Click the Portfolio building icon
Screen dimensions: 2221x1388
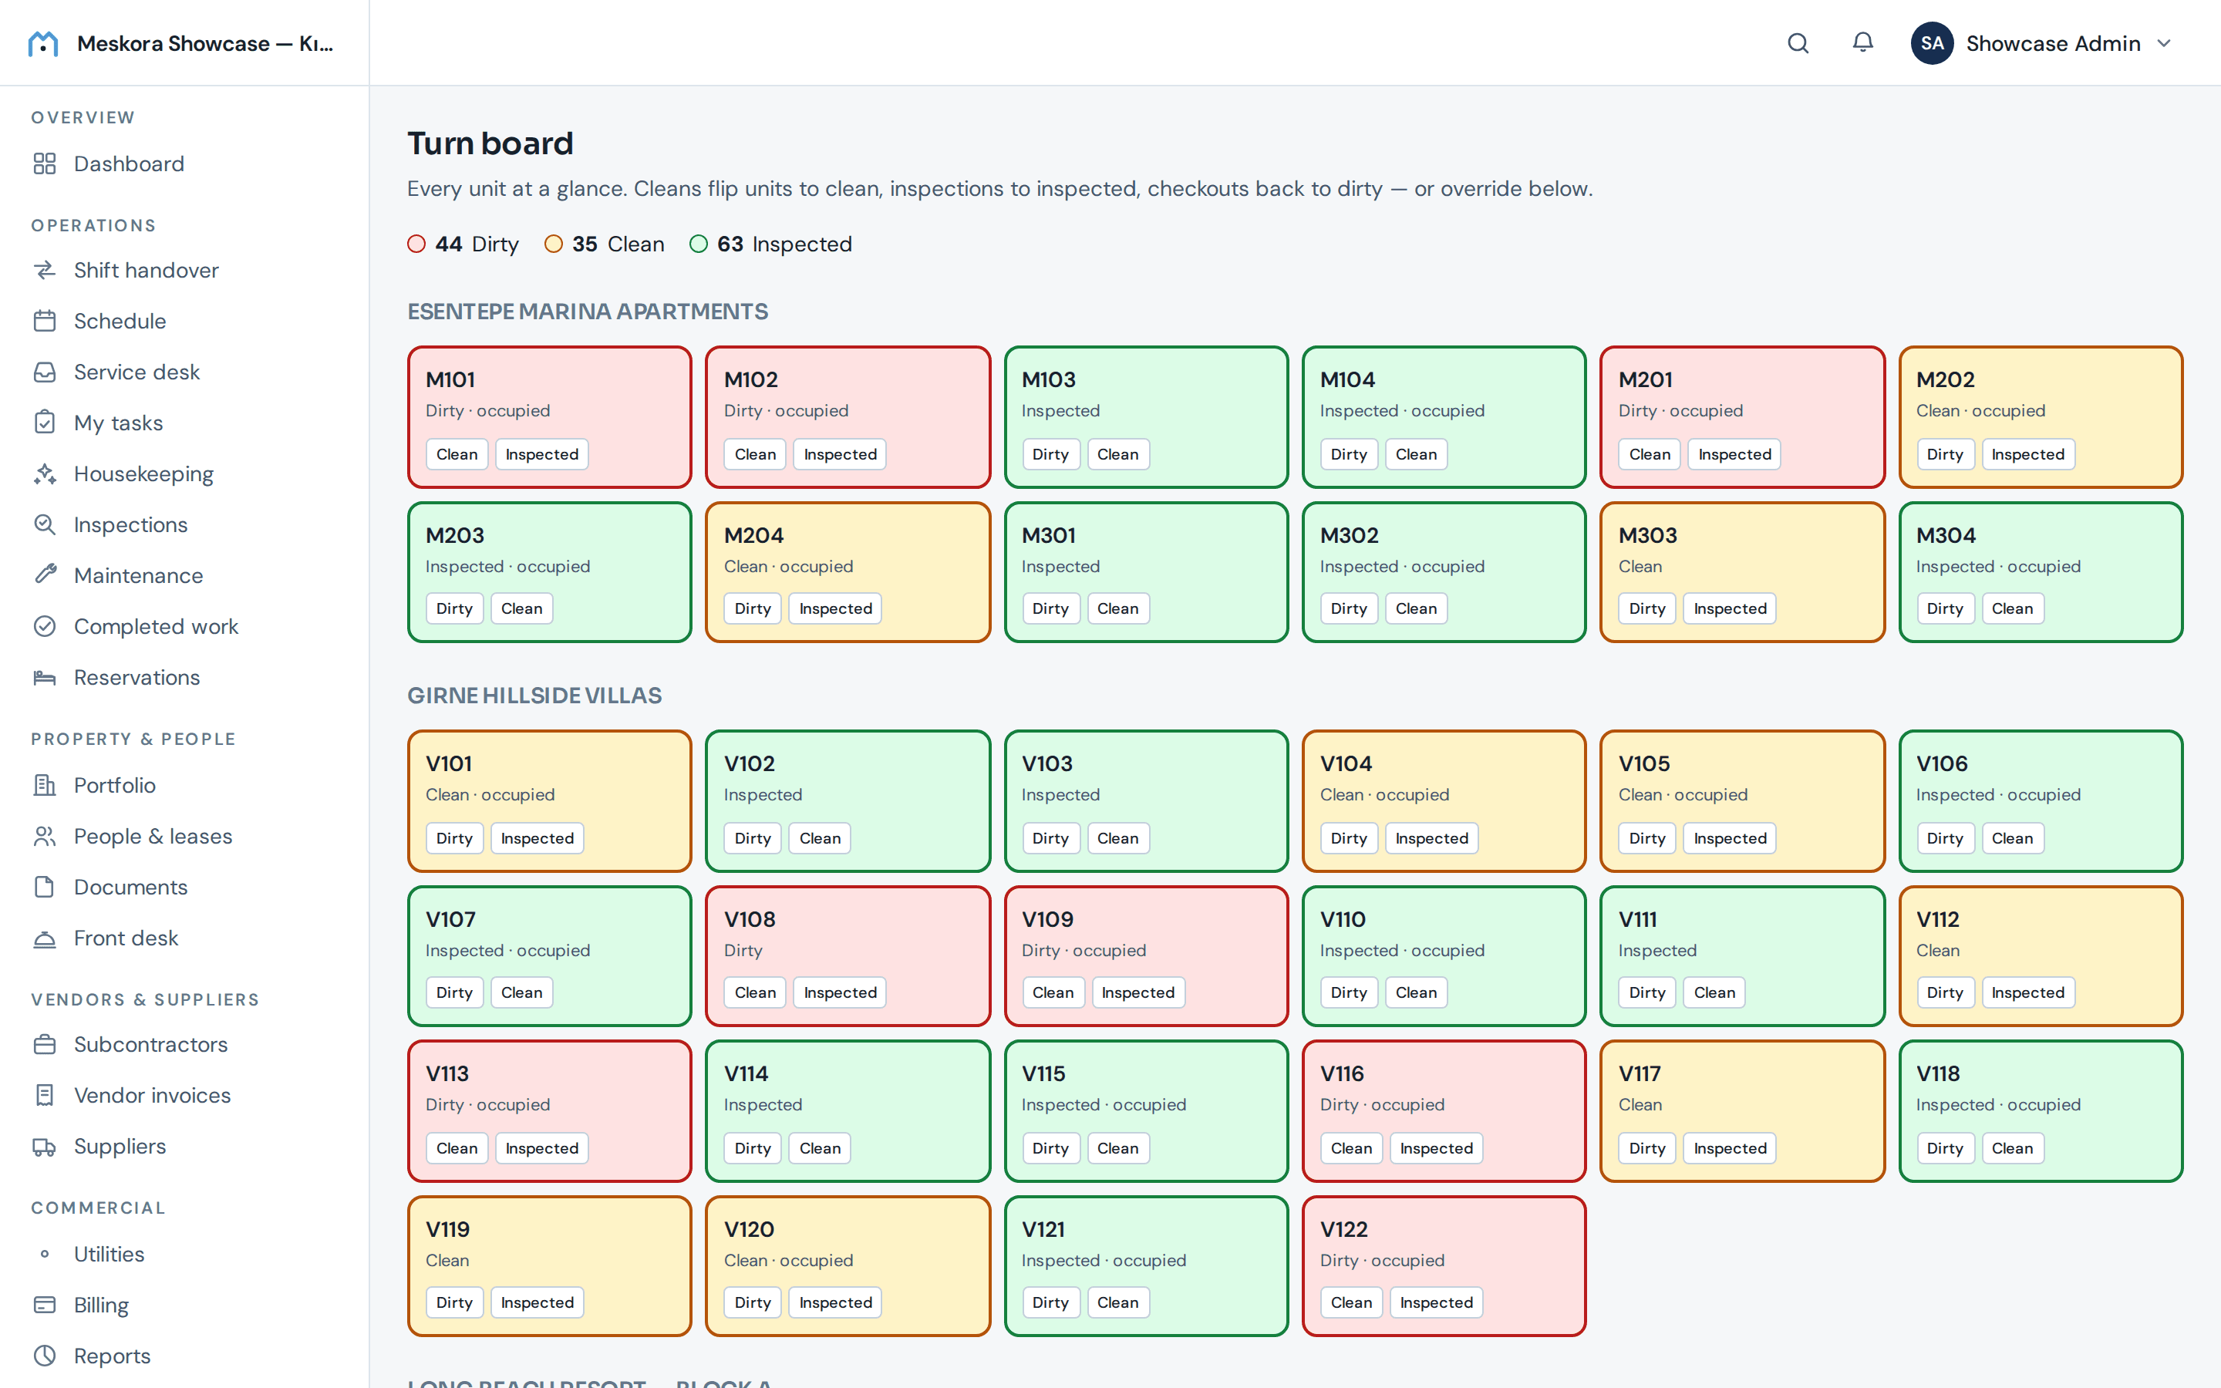point(44,785)
